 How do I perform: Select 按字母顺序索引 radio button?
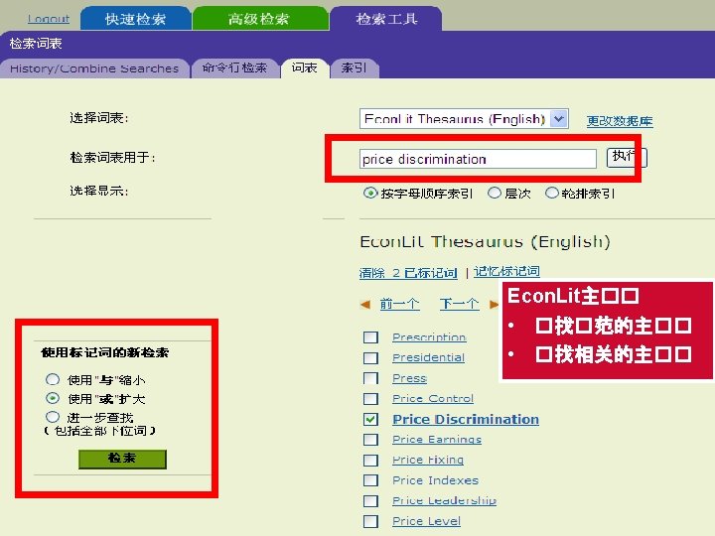370,193
